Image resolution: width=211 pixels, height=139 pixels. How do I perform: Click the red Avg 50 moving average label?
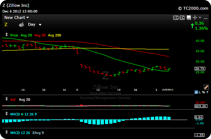click(x=40, y=35)
